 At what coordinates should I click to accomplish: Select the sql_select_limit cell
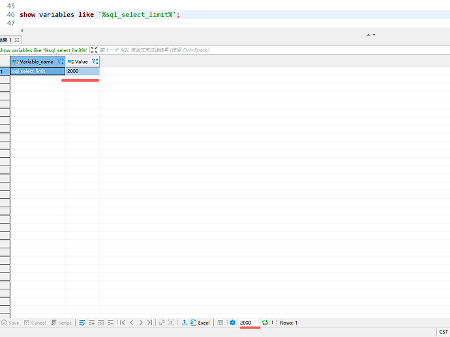37,71
